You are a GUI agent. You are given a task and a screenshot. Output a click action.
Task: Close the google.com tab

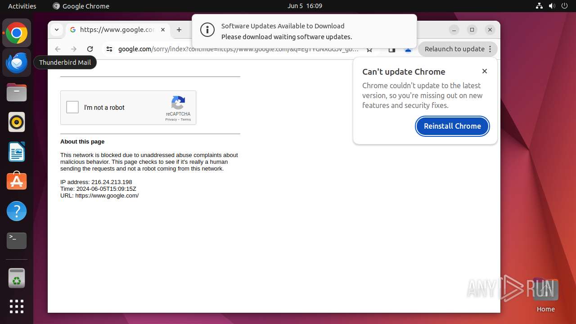[x=163, y=30]
